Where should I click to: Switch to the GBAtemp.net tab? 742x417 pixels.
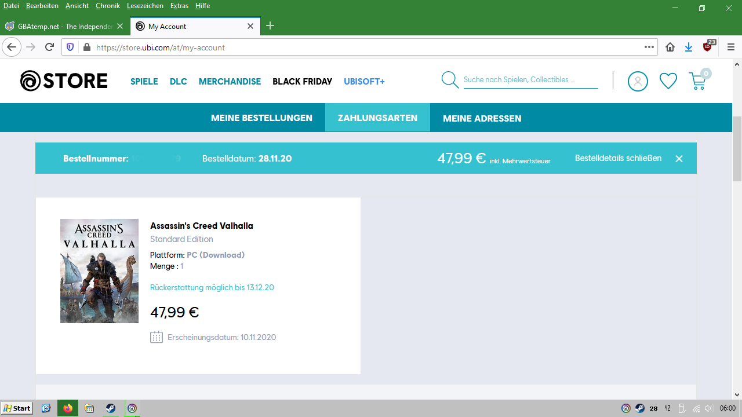pyautogui.click(x=65, y=26)
